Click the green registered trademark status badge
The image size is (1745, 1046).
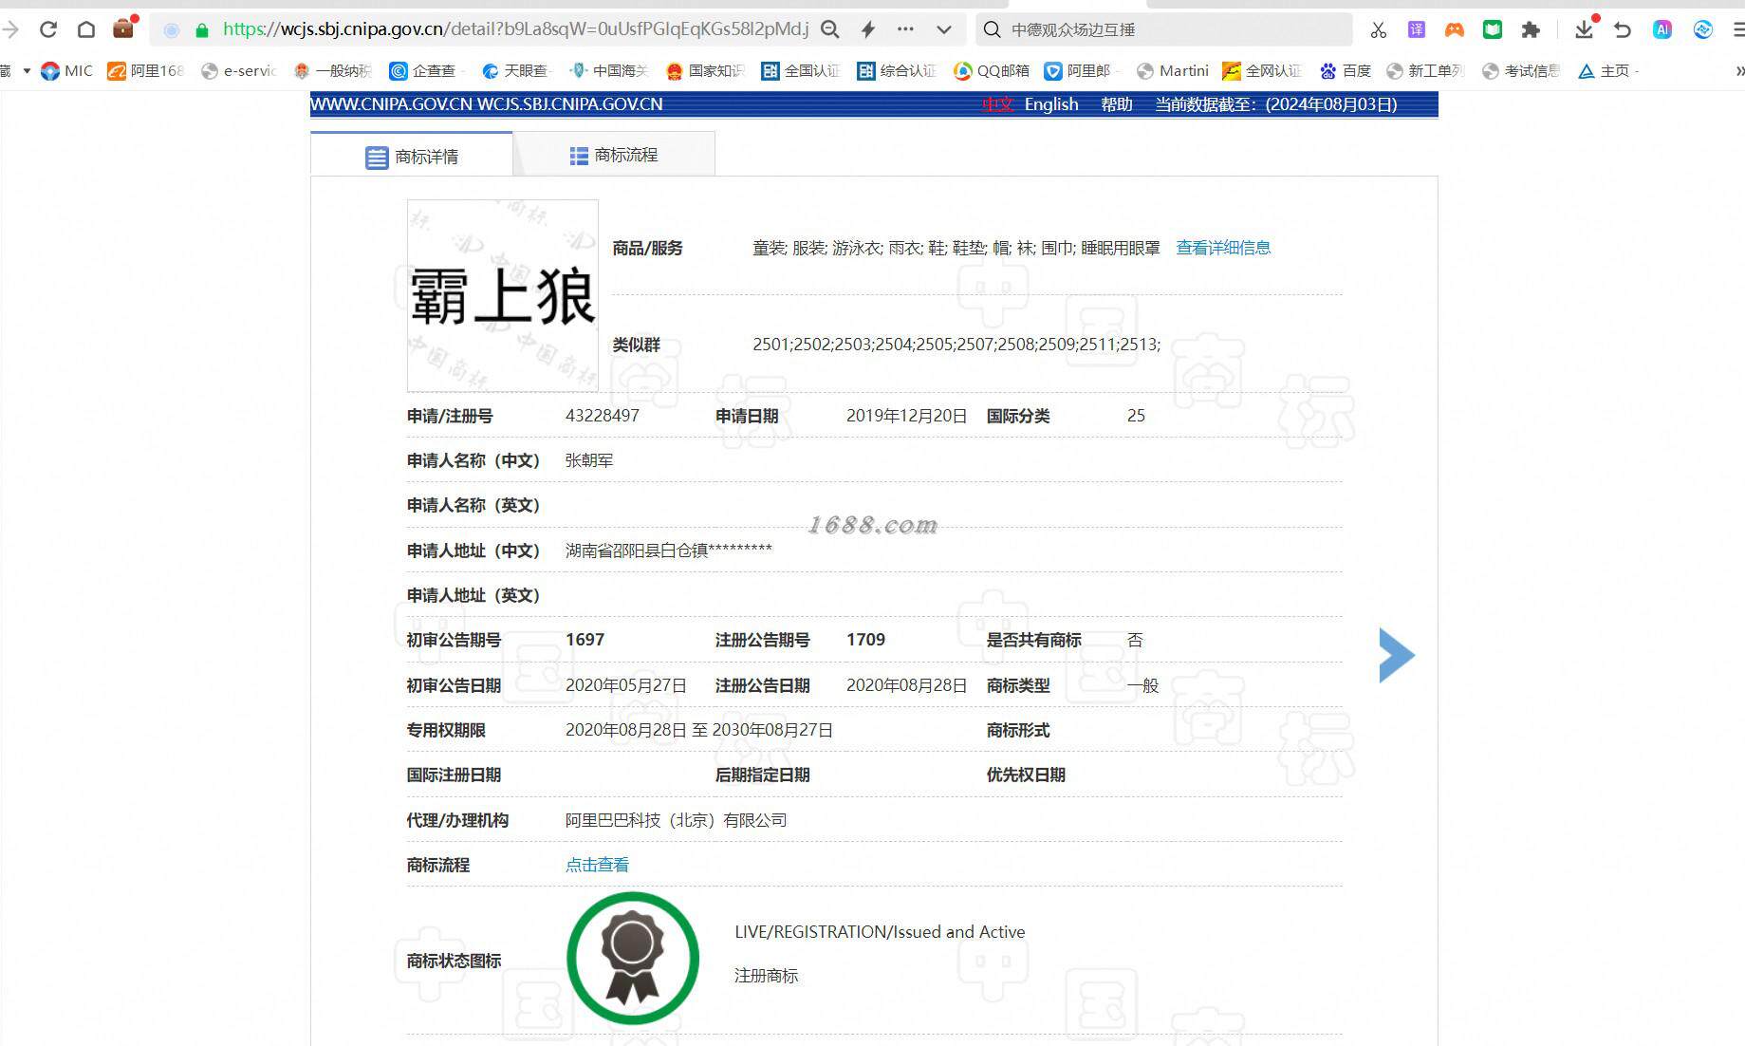pyautogui.click(x=633, y=958)
